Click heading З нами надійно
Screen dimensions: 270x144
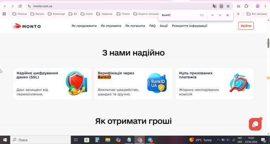pyautogui.click(x=134, y=53)
